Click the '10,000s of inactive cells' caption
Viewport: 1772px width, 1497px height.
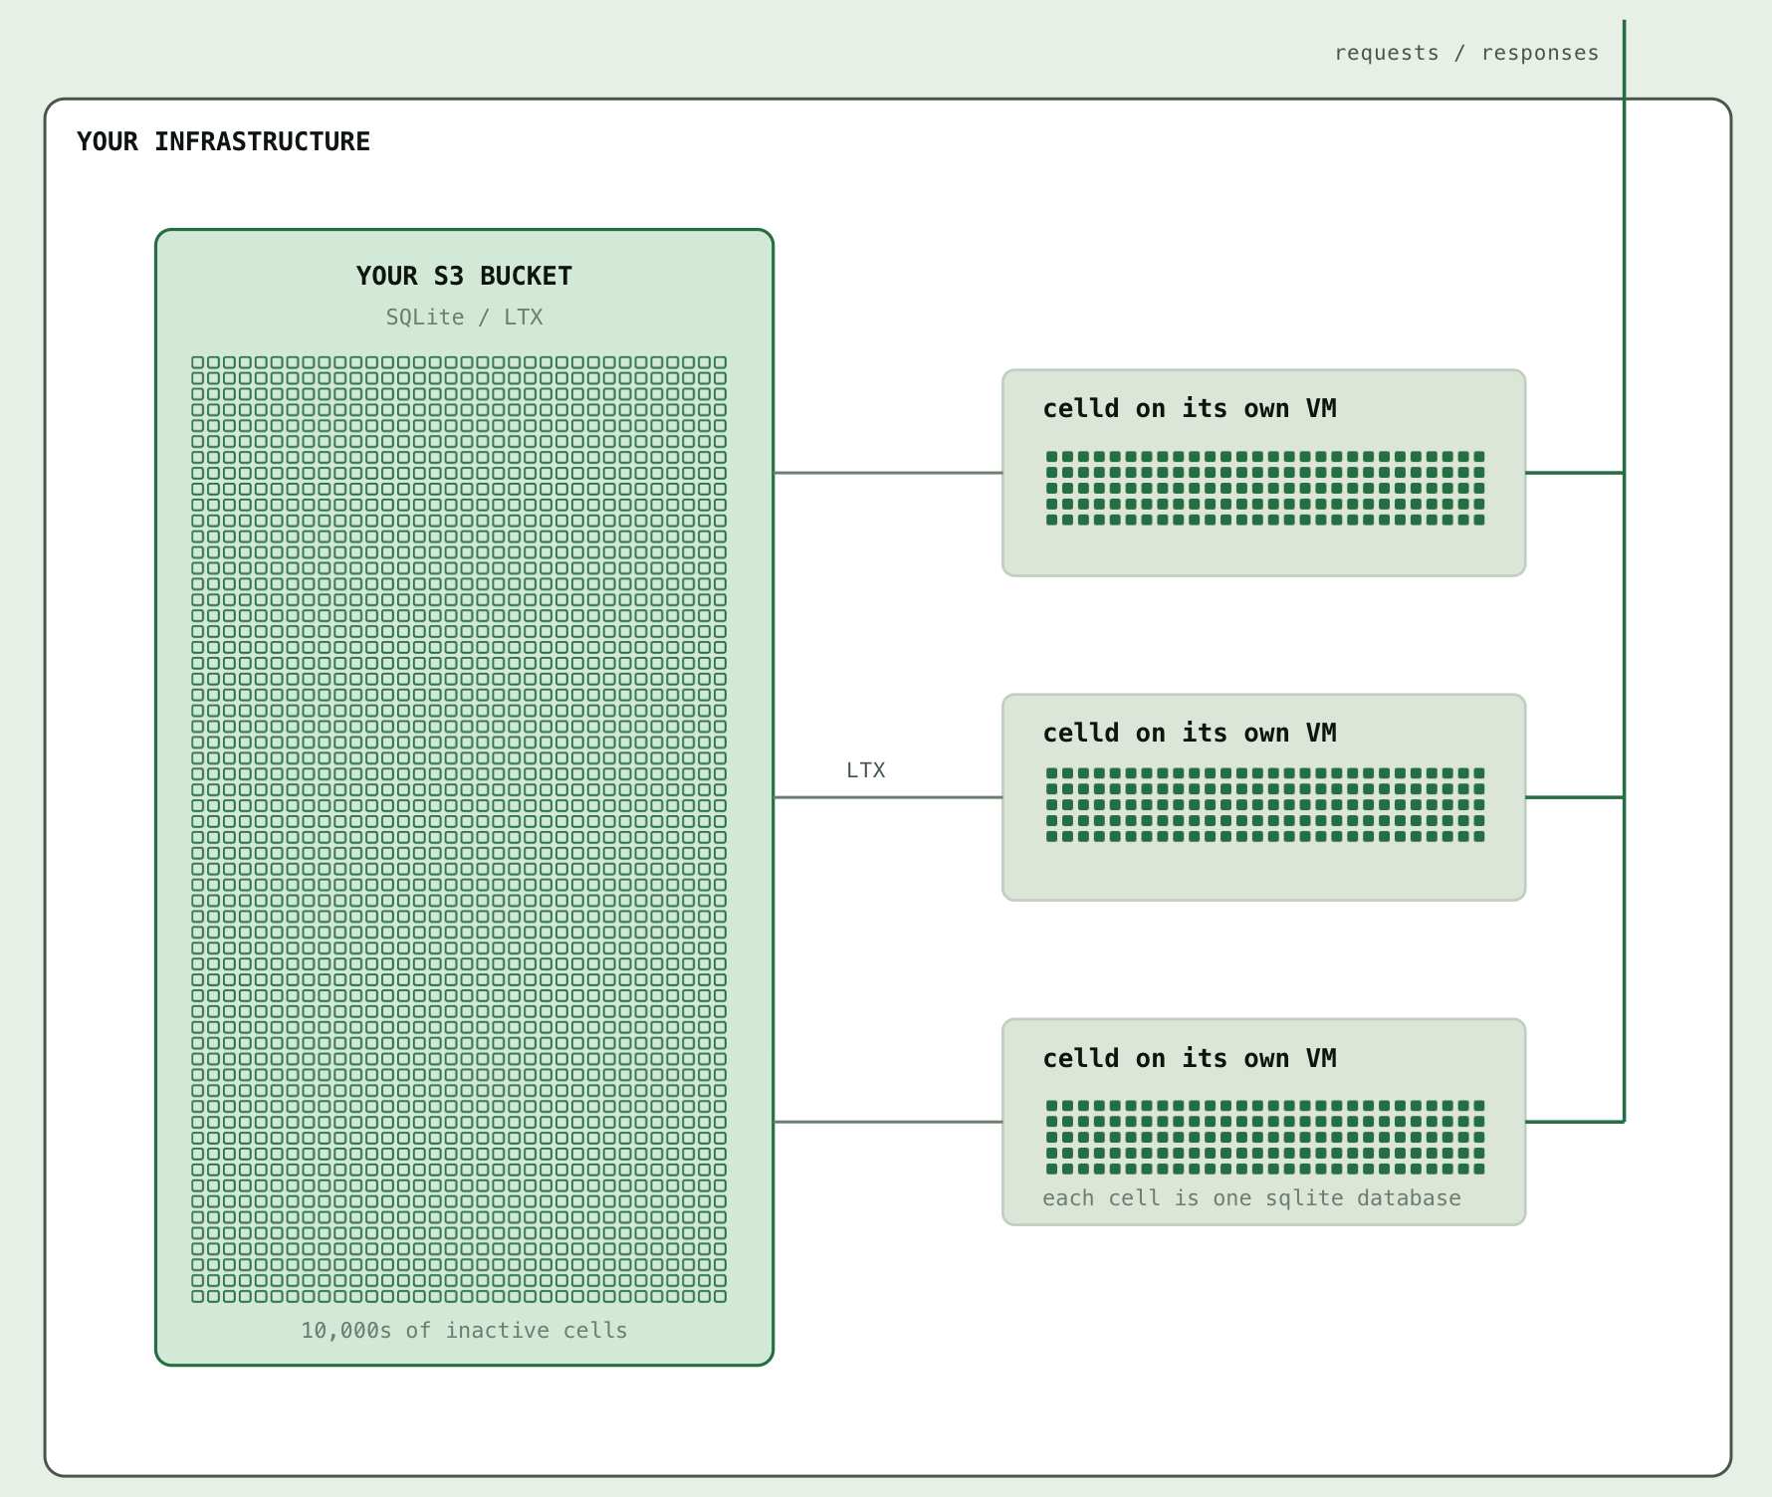464,1331
